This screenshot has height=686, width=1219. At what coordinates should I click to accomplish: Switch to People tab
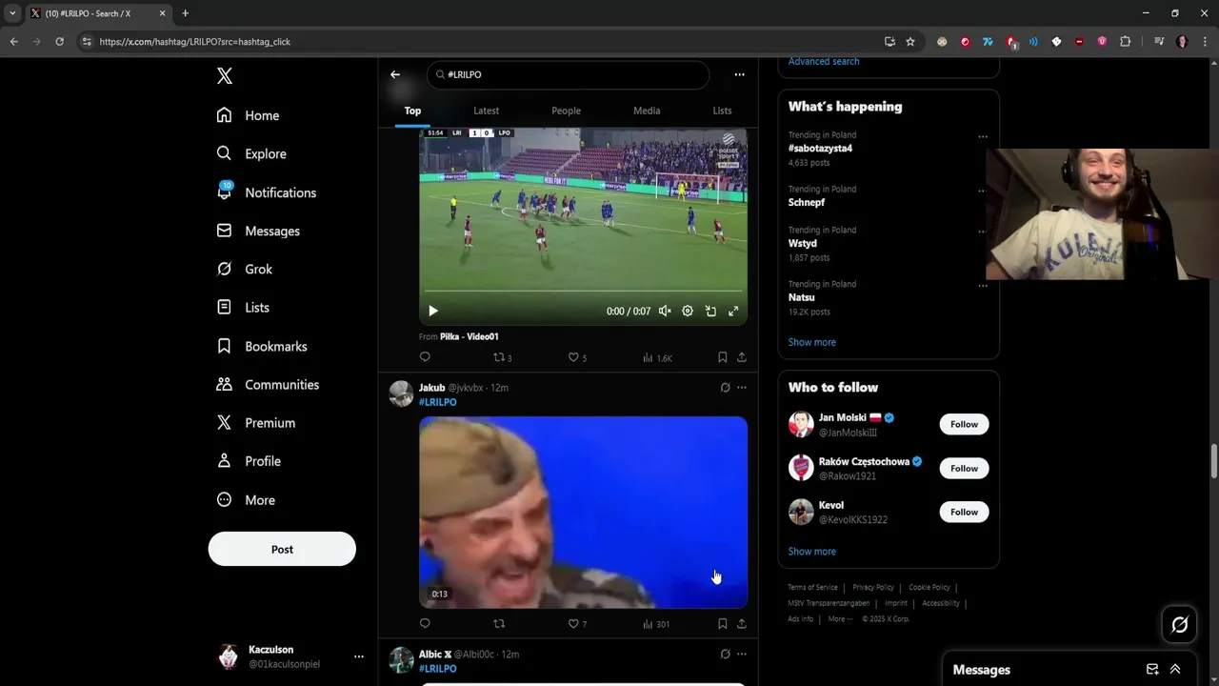tap(566, 111)
